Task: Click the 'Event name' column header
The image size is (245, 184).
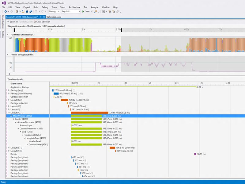Action: tap(16, 83)
